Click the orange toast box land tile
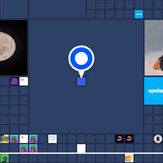 [x=129, y=158]
